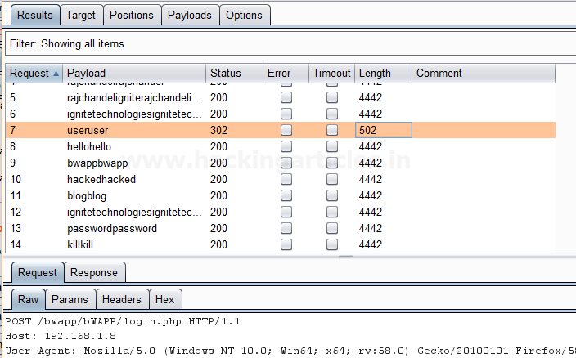The image size is (576, 358).
Task: Sort by the Payload column header
Action: coord(134,73)
